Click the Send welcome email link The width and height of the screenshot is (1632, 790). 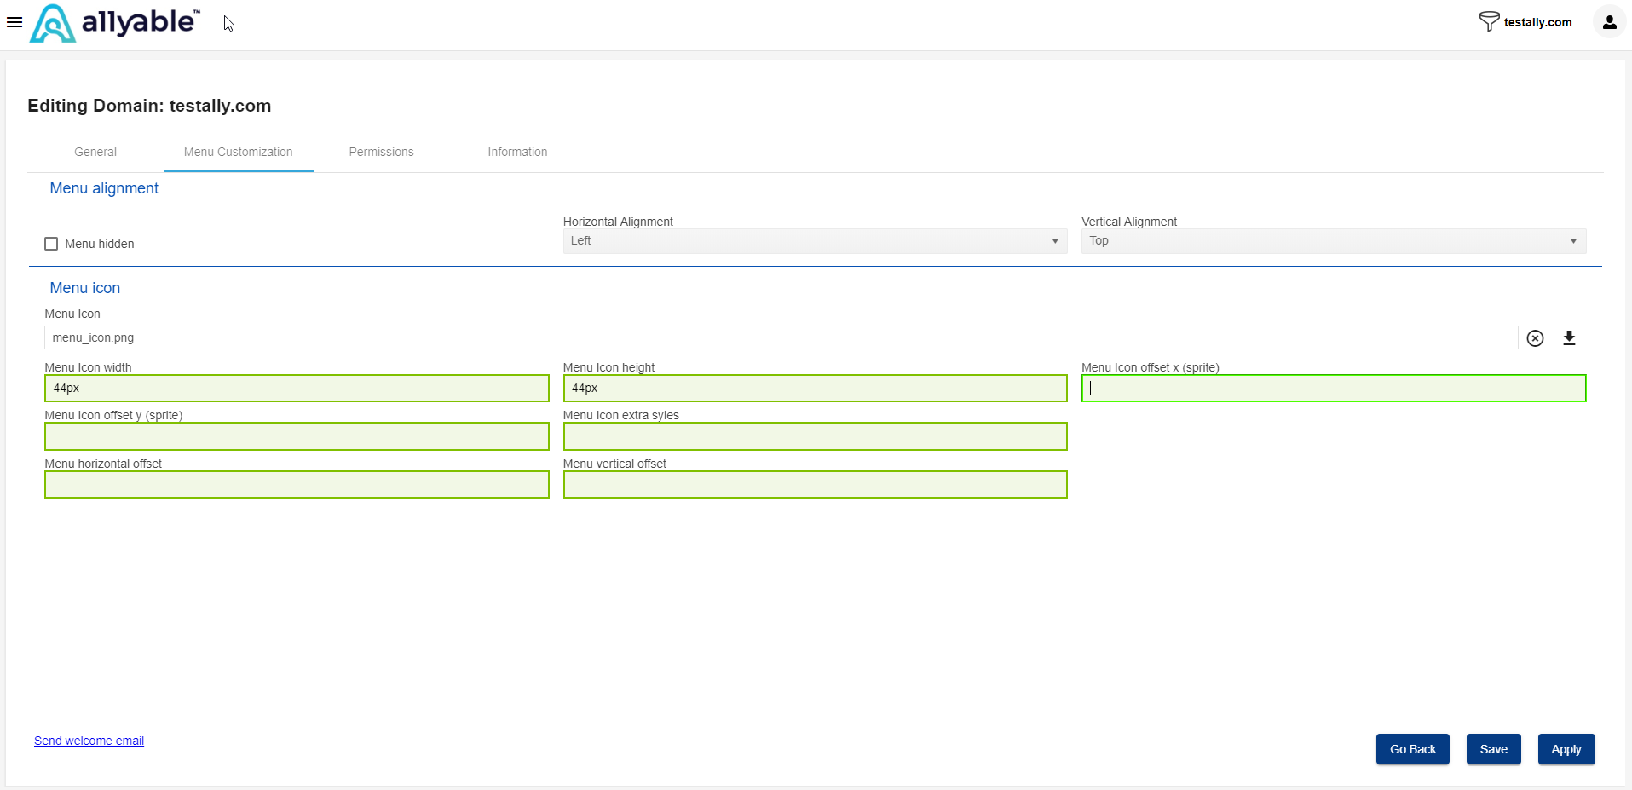(89, 741)
